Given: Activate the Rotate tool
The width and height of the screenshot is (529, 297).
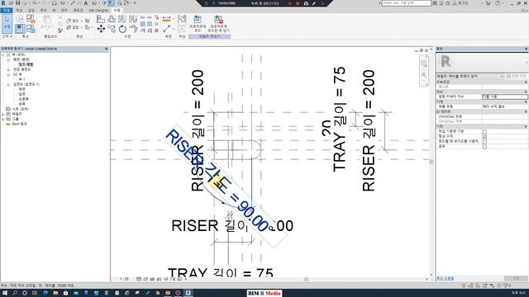Looking at the screenshot, I should (x=122, y=30).
